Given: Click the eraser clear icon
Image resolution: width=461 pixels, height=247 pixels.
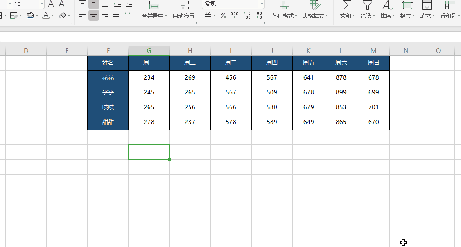Looking at the screenshot, I should (x=62, y=16).
